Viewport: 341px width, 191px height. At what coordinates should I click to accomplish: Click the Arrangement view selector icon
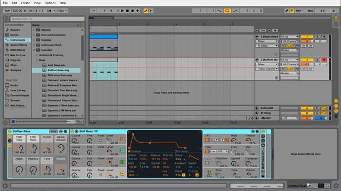336,18
